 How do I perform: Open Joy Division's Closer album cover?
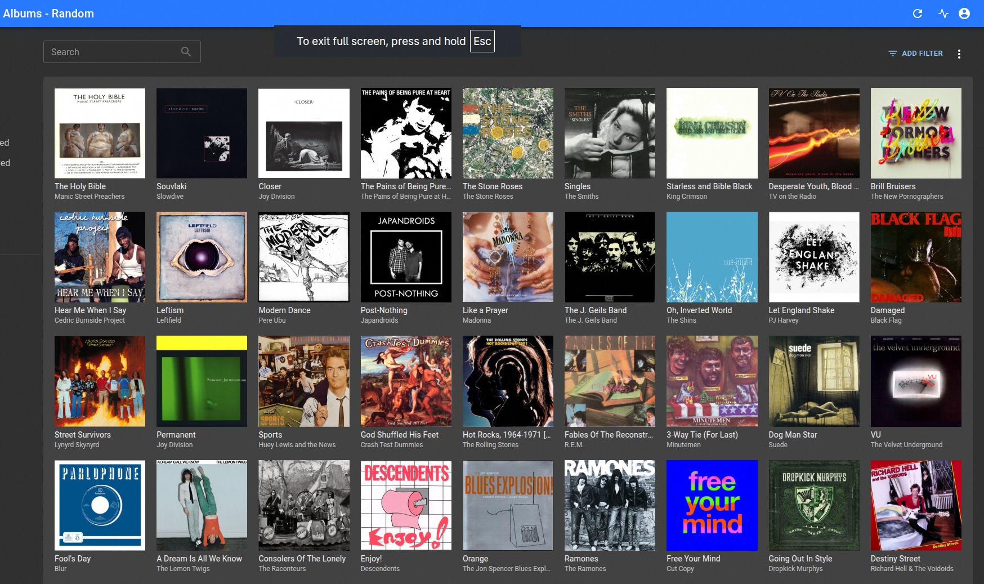pos(303,133)
